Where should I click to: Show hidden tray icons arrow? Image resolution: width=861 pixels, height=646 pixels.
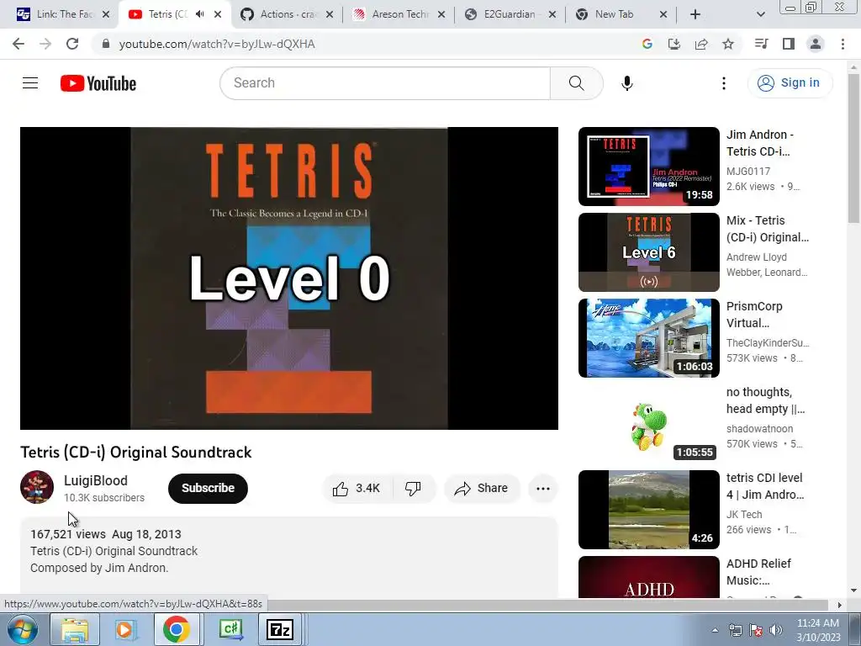pyautogui.click(x=715, y=630)
